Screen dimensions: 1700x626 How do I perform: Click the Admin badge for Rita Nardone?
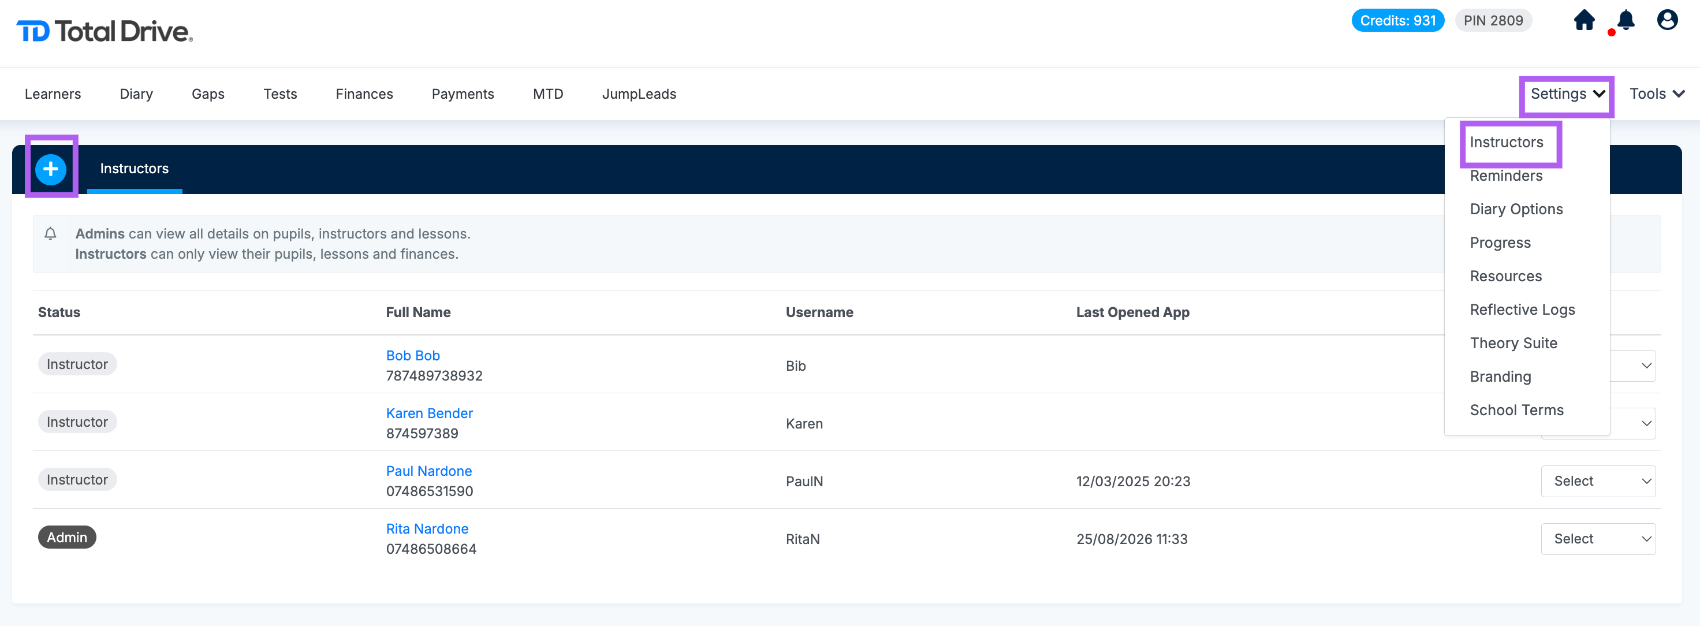click(x=68, y=538)
